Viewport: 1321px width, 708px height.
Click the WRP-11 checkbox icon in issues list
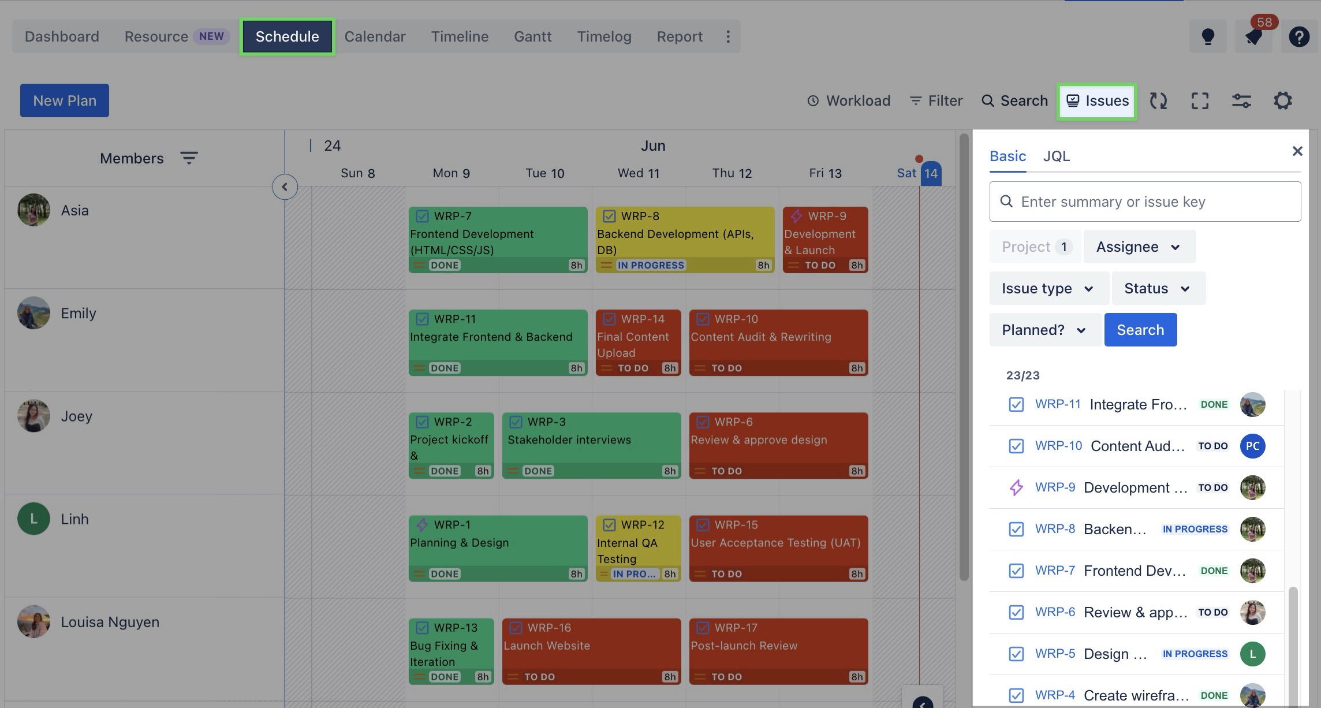coord(1016,404)
